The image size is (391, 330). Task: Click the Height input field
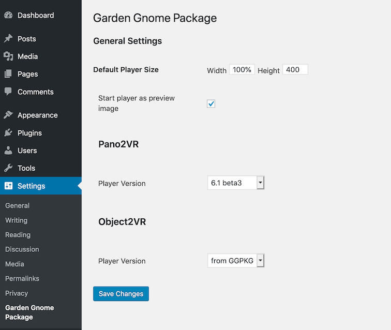pyautogui.click(x=295, y=70)
